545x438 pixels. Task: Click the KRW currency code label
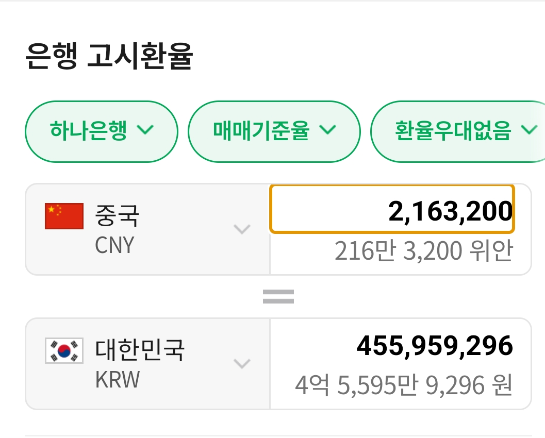tap(118, 380)
